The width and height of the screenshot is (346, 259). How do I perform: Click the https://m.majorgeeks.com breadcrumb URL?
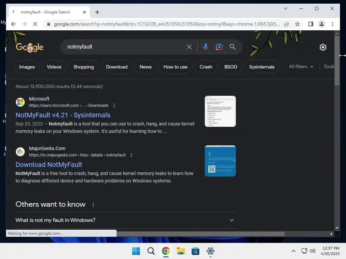tap(77, 155)
